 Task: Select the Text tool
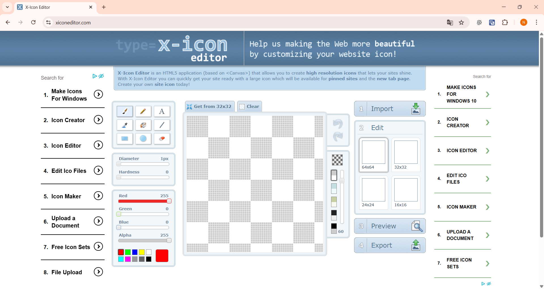162,111
